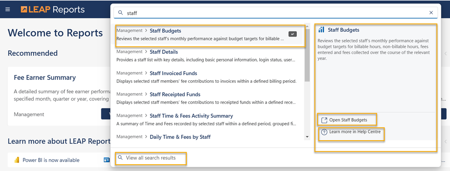Viewport: 450px width, 171px height.
Task: Open Staff Time & Fees Activity Summary
Action: (x=191, y=116)
